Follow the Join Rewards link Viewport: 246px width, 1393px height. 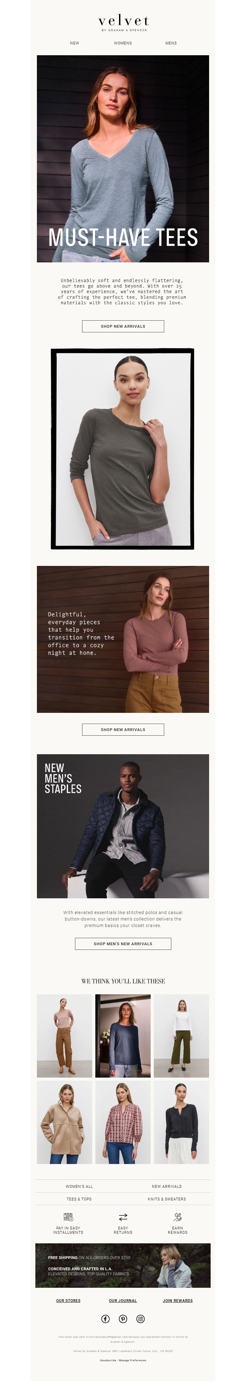[x=178, y=1300]
